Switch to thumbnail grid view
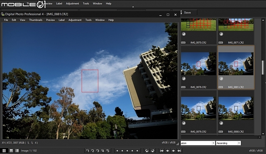 (4, 151)
